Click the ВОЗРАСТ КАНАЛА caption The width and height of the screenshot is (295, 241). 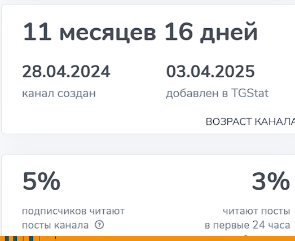[x=250, y=121]
